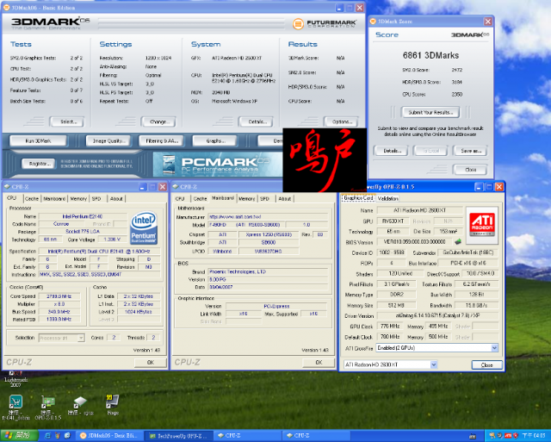Image resolution: width=551 pixels, height=442 pixels.
Task: Switch to TechPowerUp GPU-Z taskbar button
Action: tap(178, 436)
